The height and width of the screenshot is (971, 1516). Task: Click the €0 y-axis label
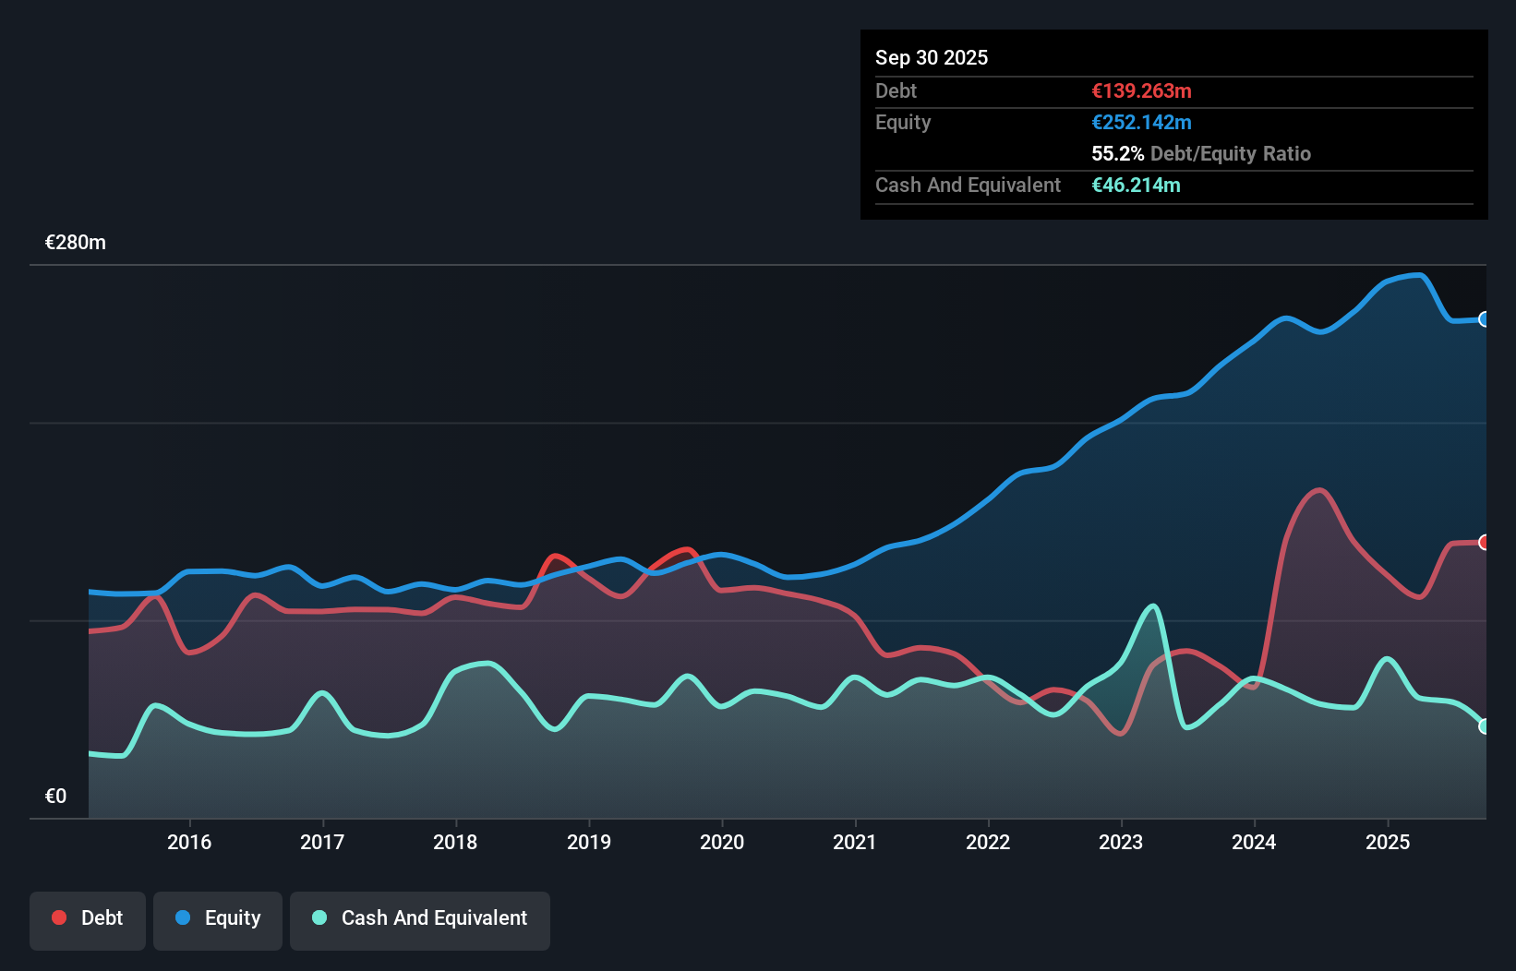[55, 796]
